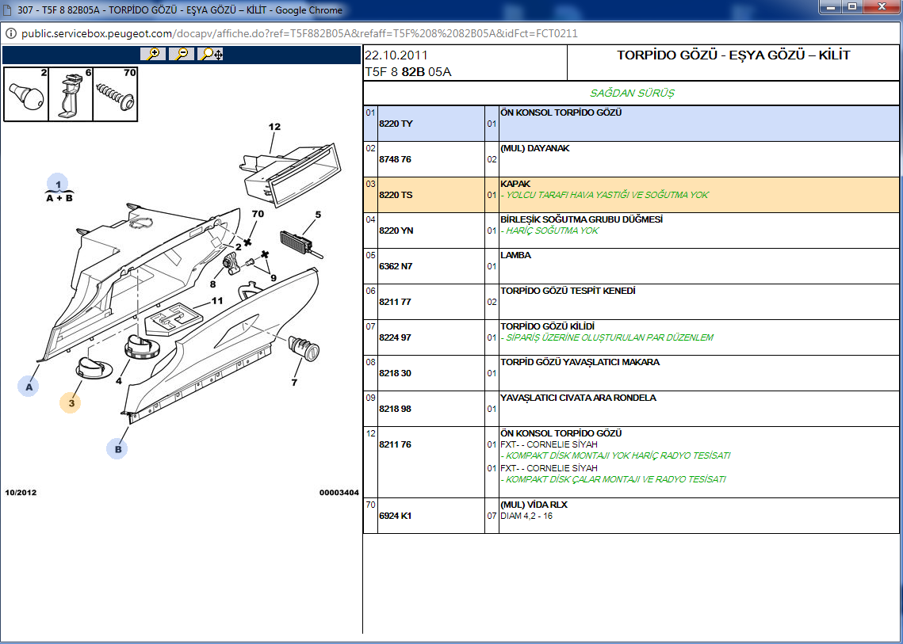Select part 2 dayanak thumbnail
The image size is (903, 644).
[x=26, y=94]
